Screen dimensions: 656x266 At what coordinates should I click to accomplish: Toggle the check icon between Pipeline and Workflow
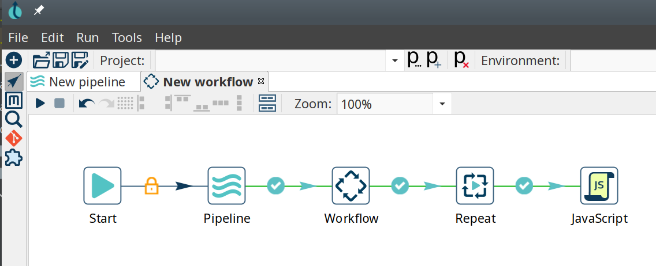pos(275,185)
